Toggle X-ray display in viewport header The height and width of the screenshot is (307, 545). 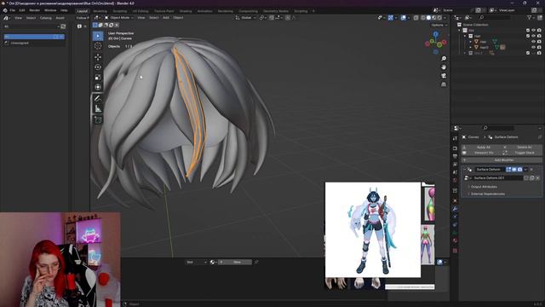[416, 18]
